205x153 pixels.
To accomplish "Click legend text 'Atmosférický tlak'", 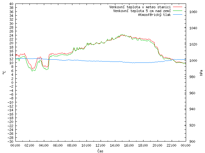I will point(154,15).
